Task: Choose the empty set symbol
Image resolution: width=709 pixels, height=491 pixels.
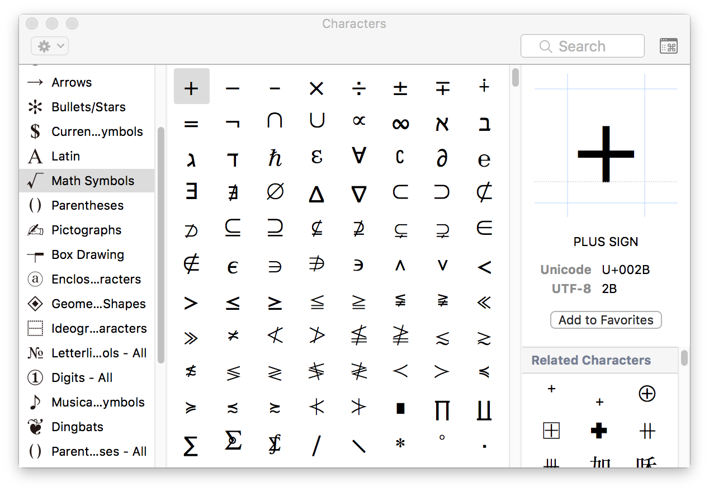Action: [275, 193]
